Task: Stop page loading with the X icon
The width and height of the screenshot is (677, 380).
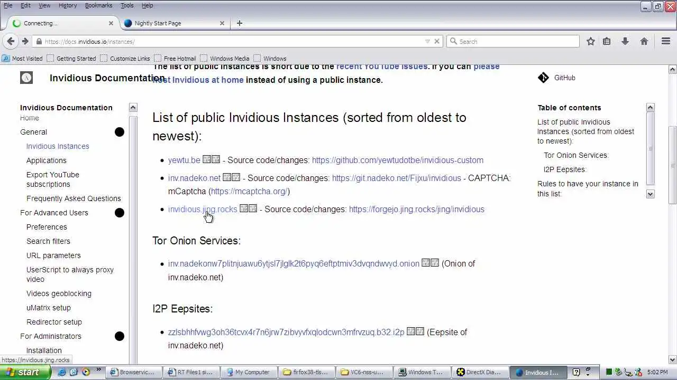Action: click(437, 41)
